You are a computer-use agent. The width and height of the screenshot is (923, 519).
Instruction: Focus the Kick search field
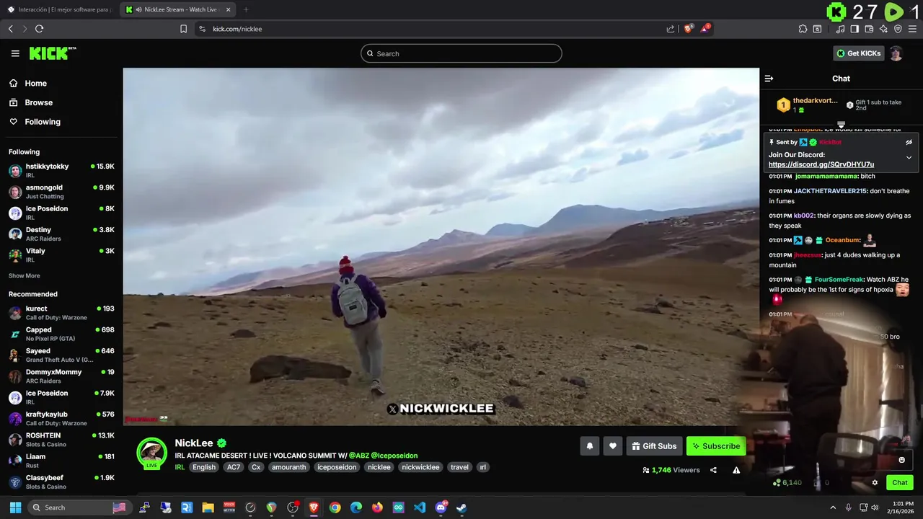click(x=461, y=53)
